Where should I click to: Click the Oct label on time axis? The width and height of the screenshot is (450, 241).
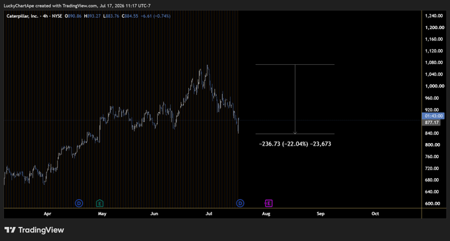[x=375, y=213]
